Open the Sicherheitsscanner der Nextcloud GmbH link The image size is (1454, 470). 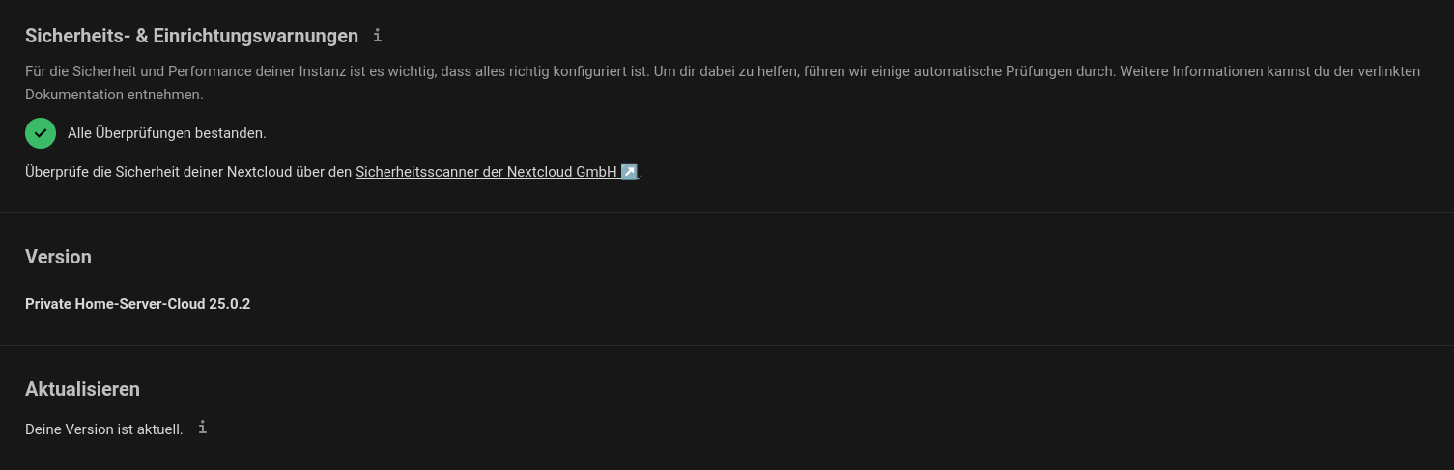497,172
